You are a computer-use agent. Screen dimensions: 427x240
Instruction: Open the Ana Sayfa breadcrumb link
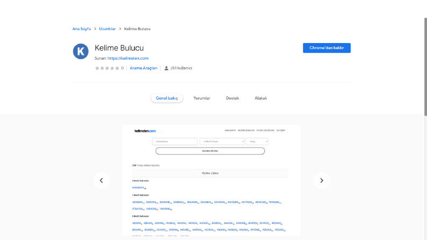click(81, 29)
